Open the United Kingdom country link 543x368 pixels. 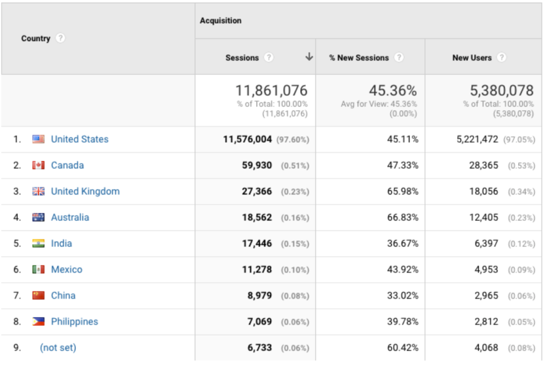click(x=85, y=191)
